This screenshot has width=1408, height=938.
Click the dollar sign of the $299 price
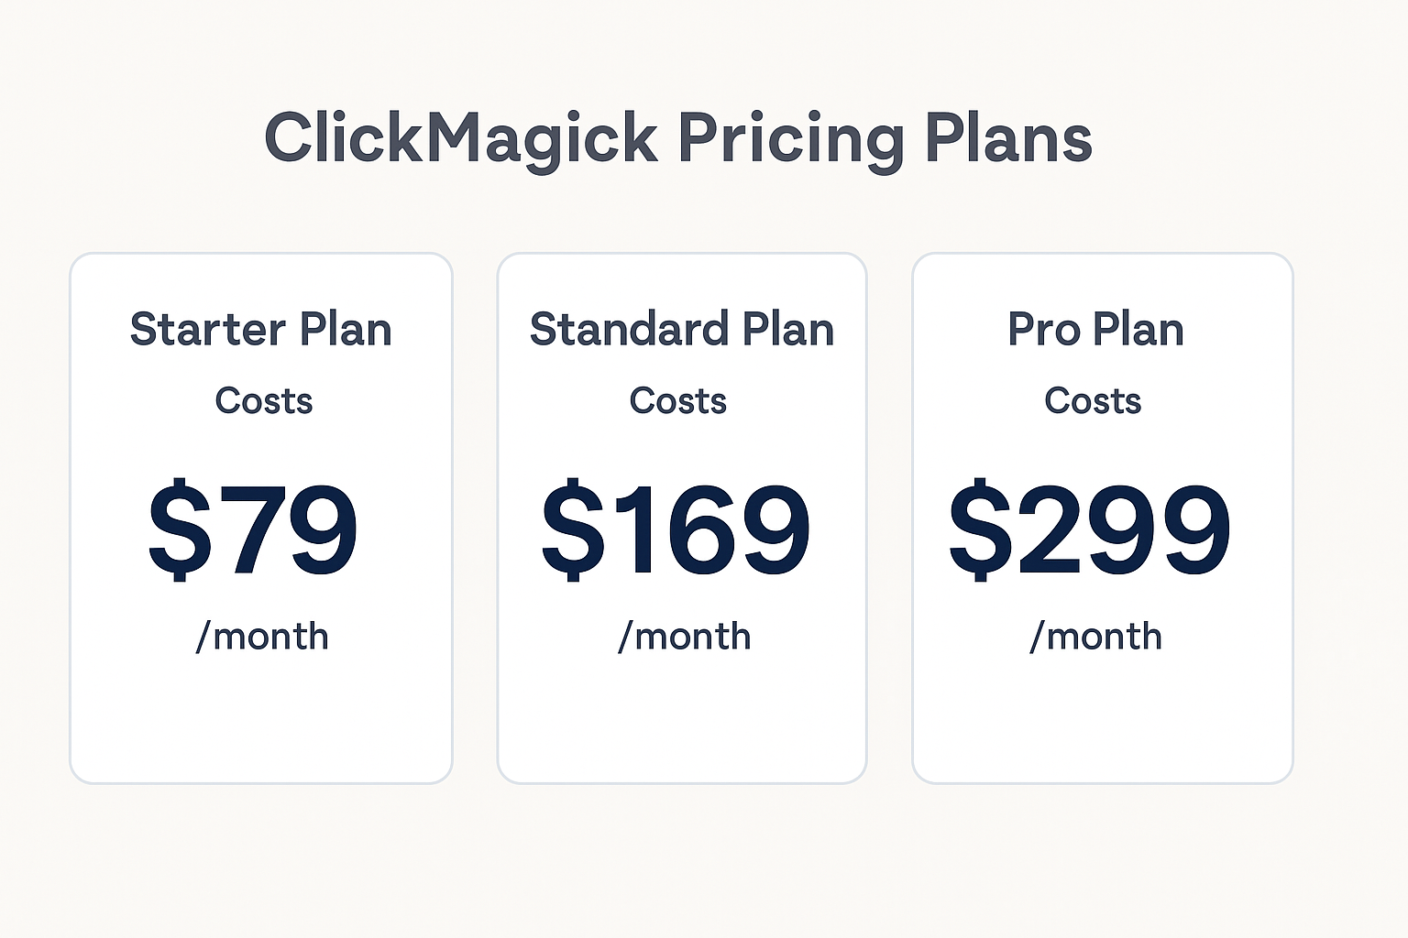[x=980, y=529]
